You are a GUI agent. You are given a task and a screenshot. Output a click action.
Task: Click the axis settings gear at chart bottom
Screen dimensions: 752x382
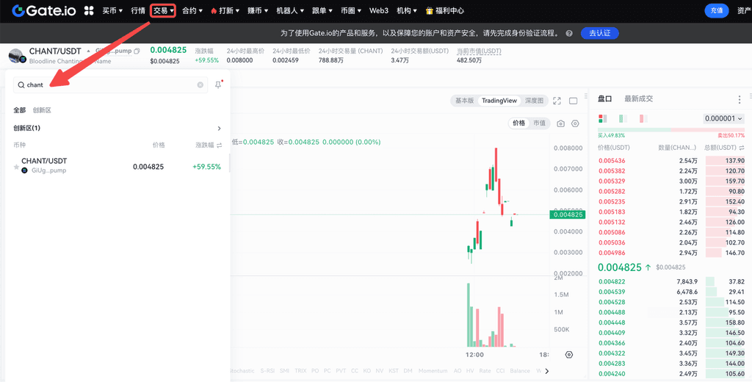(x=569, y=355)
